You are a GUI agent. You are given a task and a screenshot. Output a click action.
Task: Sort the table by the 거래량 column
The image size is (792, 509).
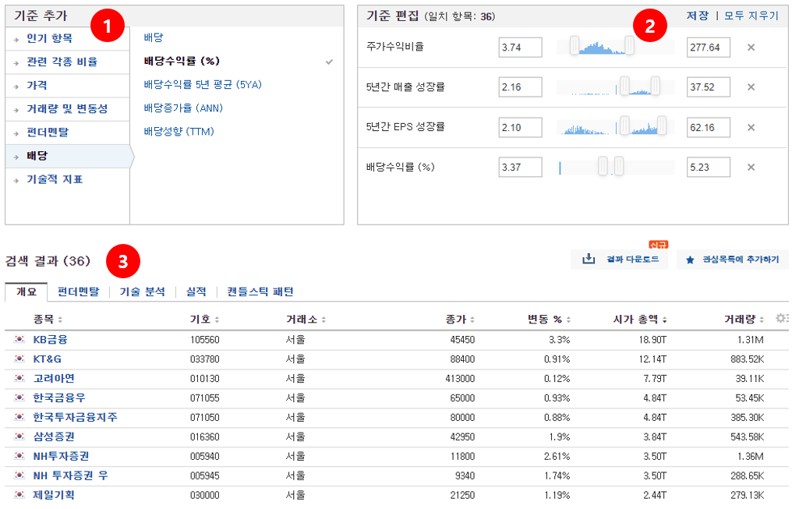tap(744, 319)
